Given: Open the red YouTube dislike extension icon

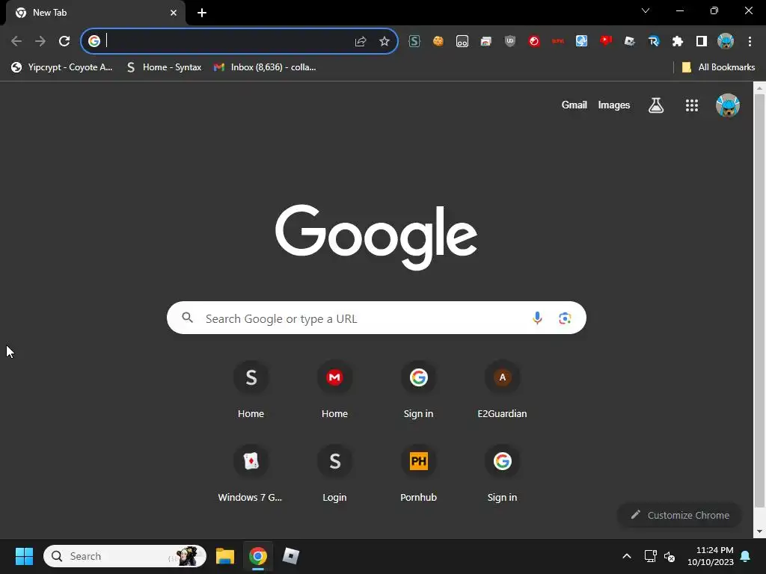Looking at the screenshot, I should pyautogui.click(x=606, y=41).
